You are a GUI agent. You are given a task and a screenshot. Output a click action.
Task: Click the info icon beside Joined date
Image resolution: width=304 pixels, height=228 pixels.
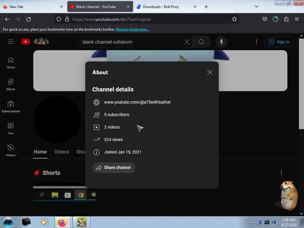pyautogui.click(x=96, y=152)
